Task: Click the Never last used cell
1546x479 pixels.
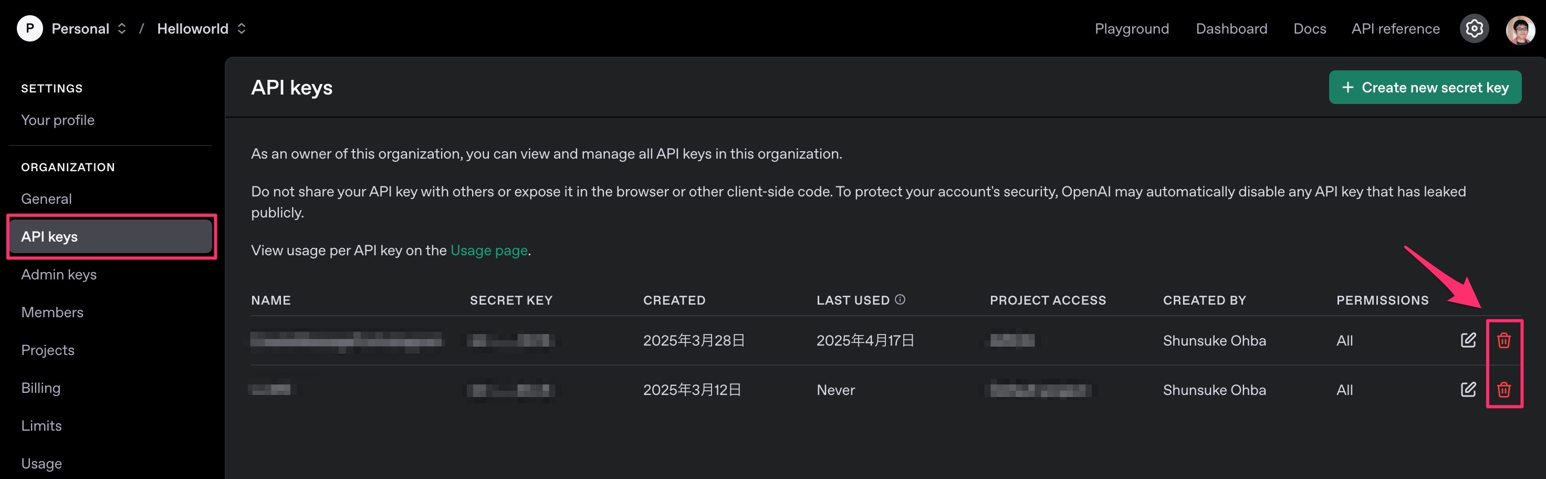Action: point(835,390)
